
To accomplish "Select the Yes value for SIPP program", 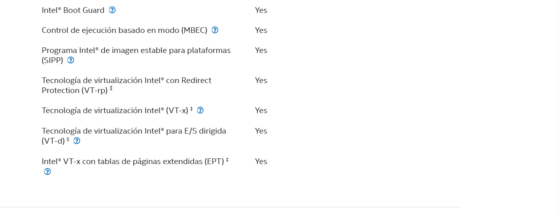I will click(261, 50).
